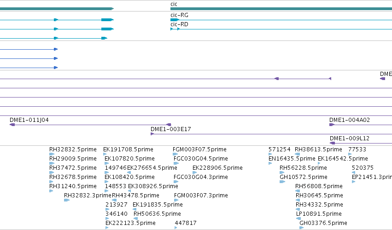392x230 pixels.
Task: Select EST EK276654.5prime
Action: click(x=152, y=168)
